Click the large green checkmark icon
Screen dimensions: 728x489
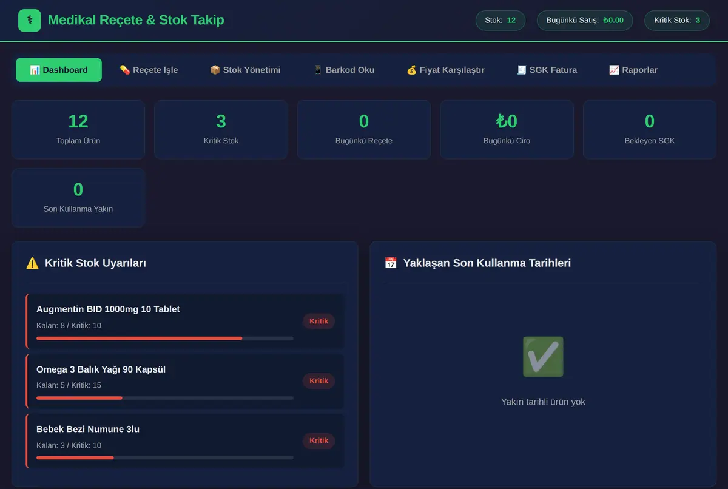543,357
